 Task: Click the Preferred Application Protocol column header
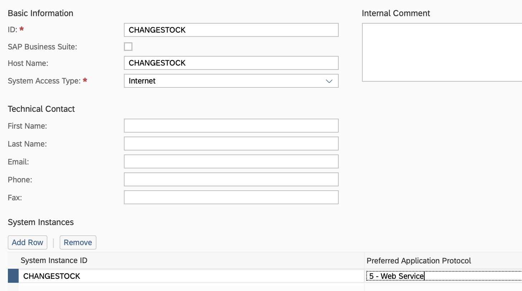tap(419, 261)
